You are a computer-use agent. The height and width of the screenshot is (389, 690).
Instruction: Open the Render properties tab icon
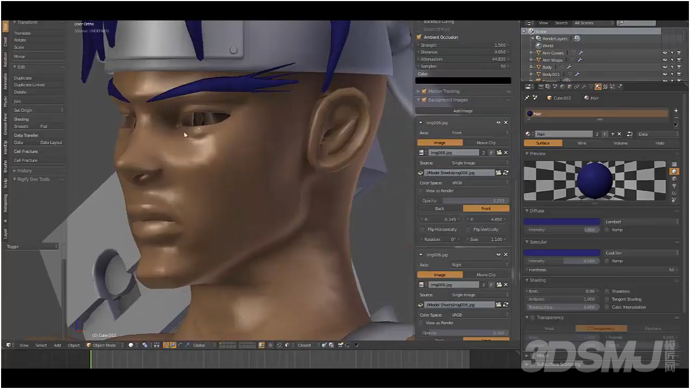click(x=541, y=87)
